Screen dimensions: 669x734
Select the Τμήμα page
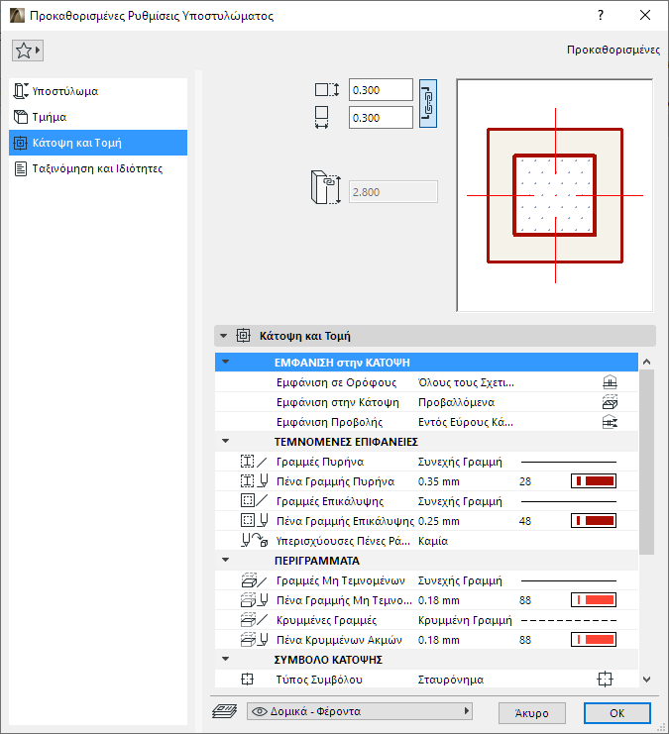98,117
